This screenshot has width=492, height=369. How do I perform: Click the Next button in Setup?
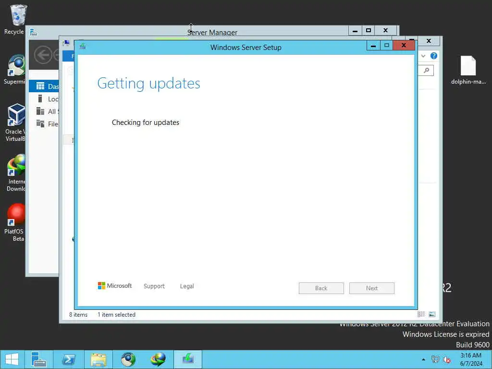coord(371,288)
